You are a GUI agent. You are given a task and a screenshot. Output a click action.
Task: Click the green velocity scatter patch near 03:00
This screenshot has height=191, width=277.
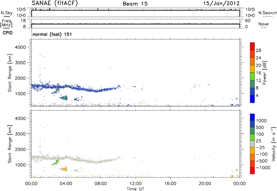[55, 162]
